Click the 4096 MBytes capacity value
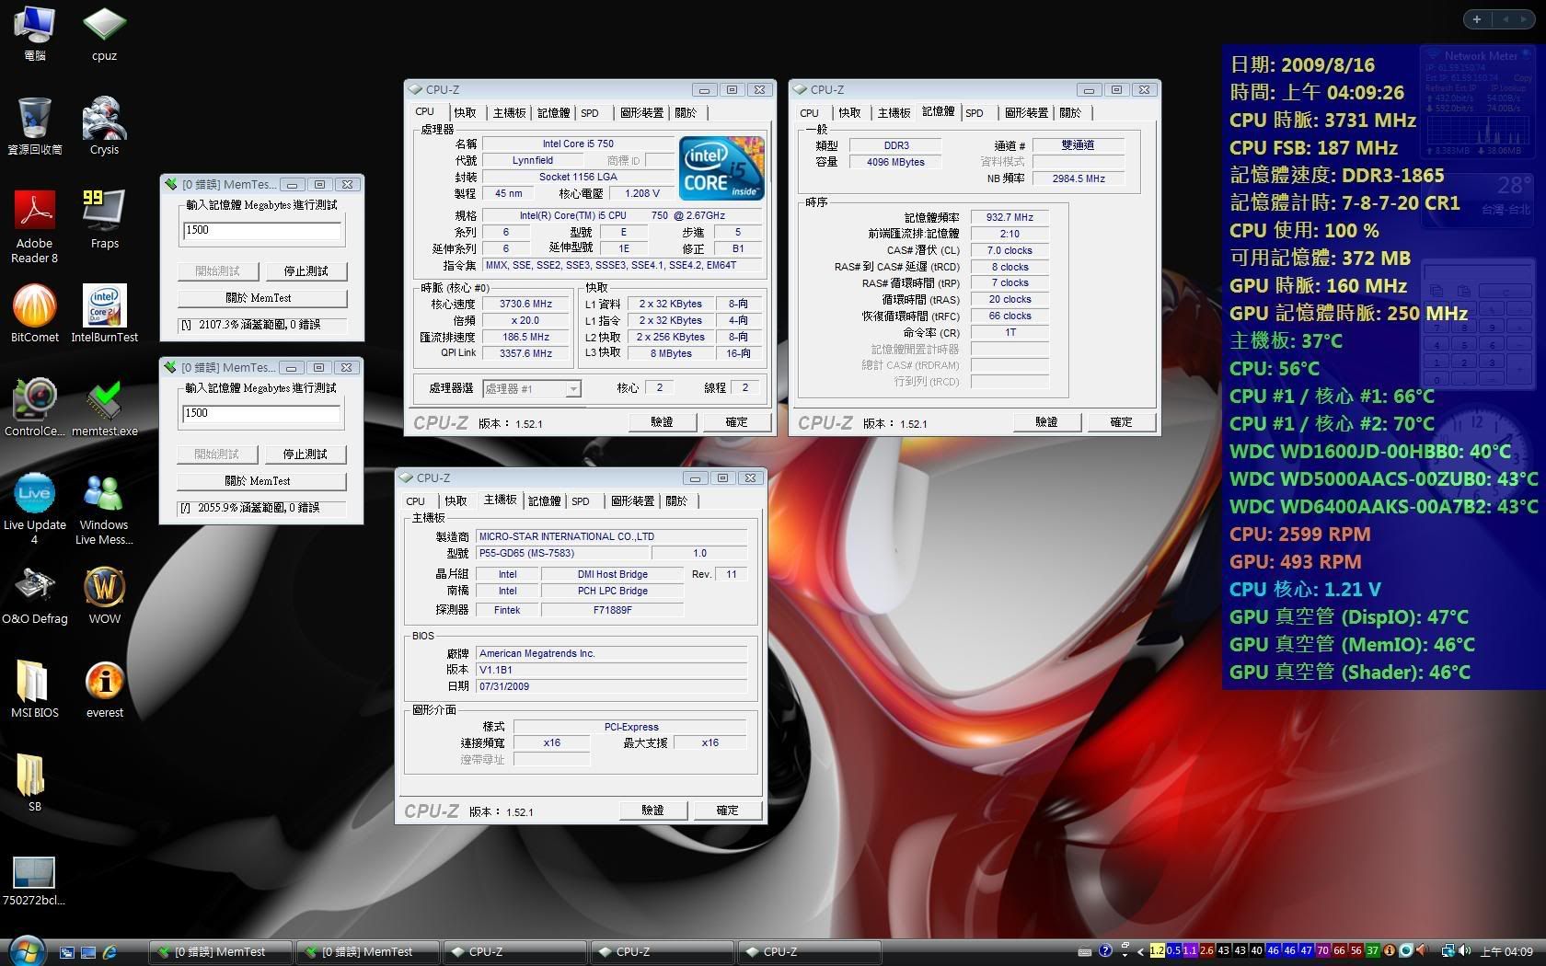The height and width of the screenshot is (966, 1546). coord(895,162)
